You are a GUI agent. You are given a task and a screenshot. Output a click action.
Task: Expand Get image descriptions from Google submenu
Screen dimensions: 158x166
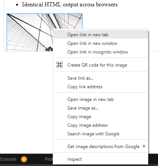(101, 147)
